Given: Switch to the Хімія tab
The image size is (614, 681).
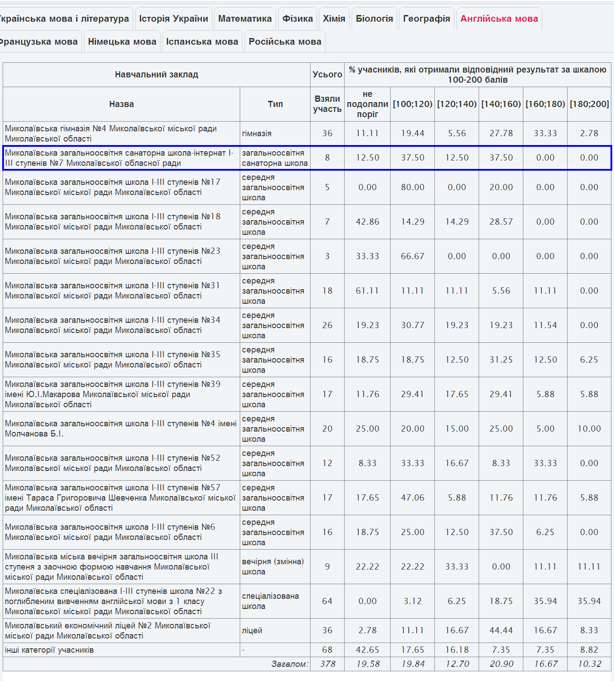Looking at the screenshot, I should (x=334, y=19).
